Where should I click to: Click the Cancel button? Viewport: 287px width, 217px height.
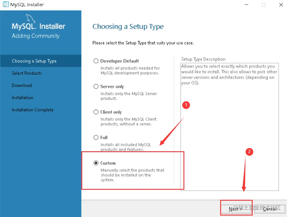click(270, 209)
